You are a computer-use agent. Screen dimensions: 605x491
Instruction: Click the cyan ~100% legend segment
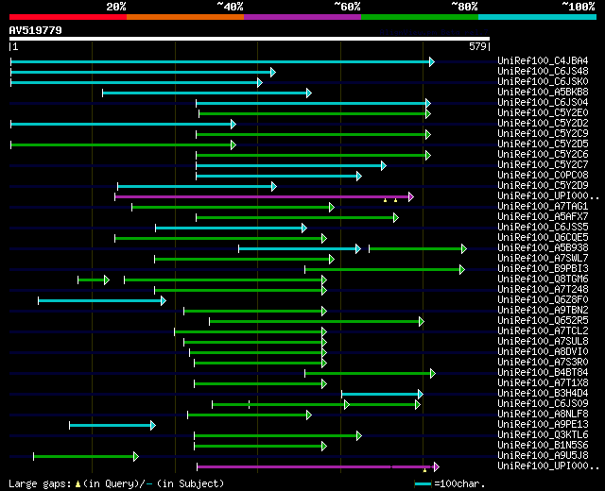click(537, 17)
